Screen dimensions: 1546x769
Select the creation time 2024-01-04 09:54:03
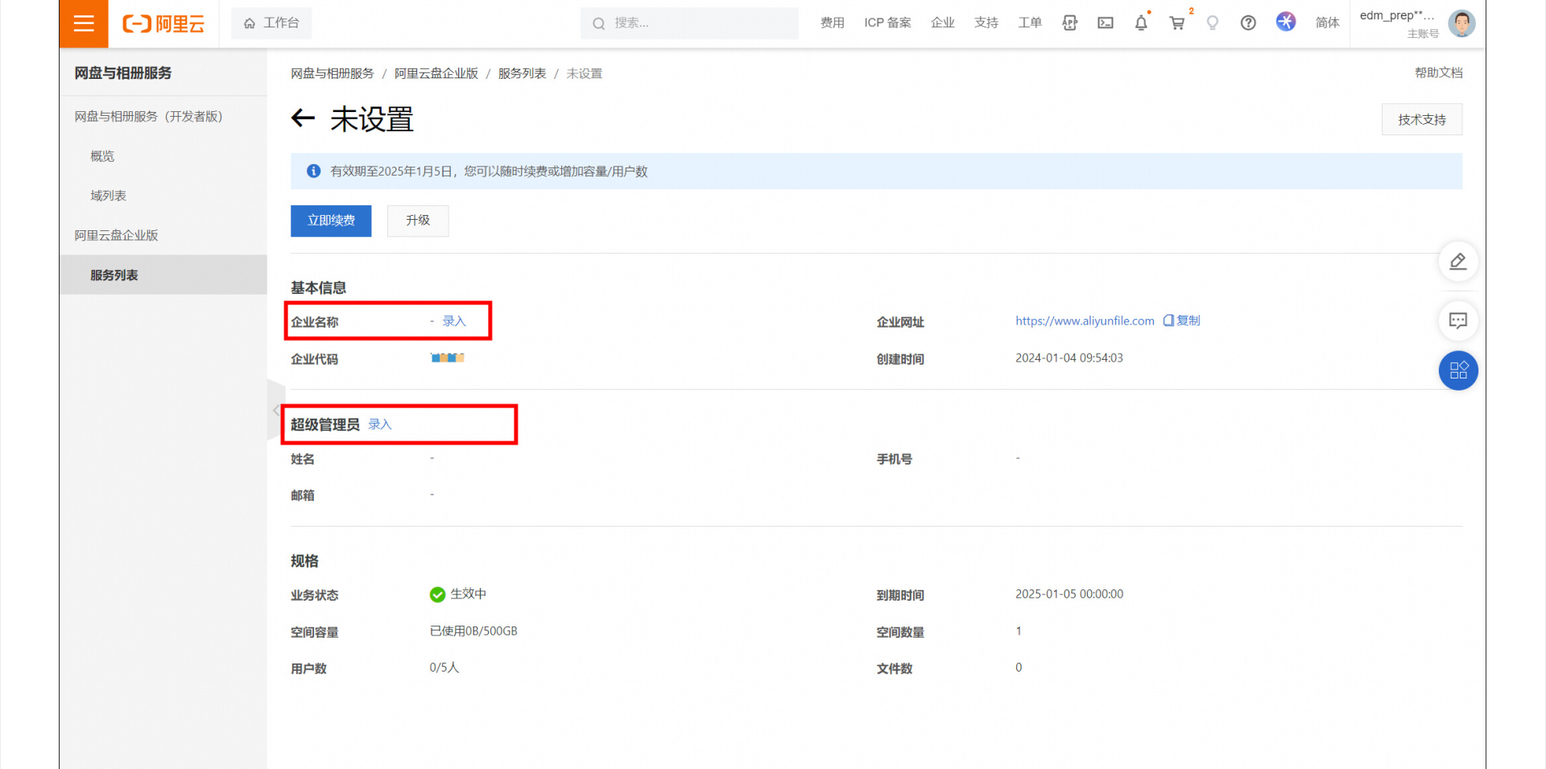point(1069,358)
